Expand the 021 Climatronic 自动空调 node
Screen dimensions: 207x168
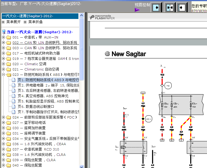pyautogui.click(x=4, y=69)
